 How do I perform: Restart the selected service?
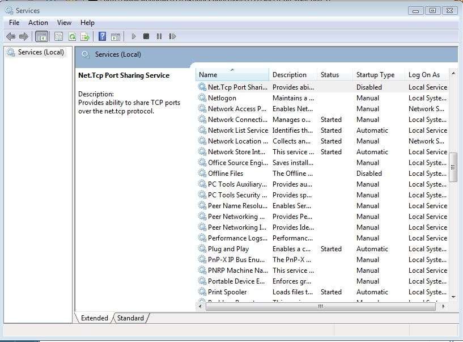(x=172, y=36)
